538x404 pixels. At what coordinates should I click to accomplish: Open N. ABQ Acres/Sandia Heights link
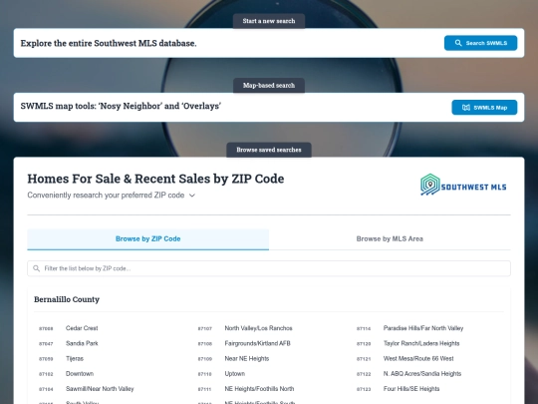coord(422,373)
